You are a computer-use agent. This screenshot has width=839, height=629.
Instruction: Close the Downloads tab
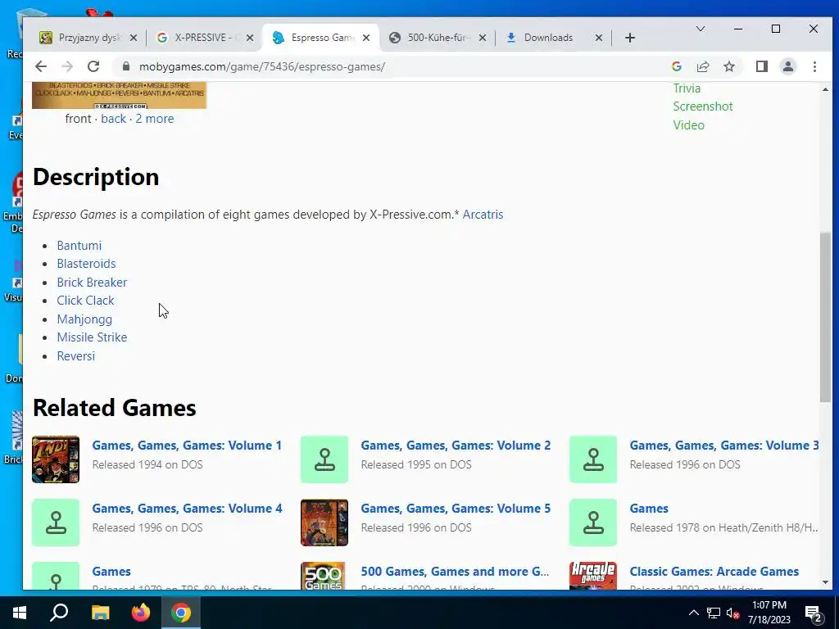pos(599,38)
